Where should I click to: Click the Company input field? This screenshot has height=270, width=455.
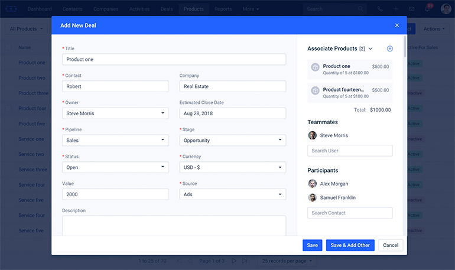click(x=233, y=86)
